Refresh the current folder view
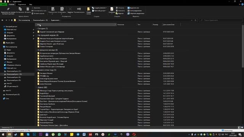This screenshot has width=244, height=137. [196, 20]
